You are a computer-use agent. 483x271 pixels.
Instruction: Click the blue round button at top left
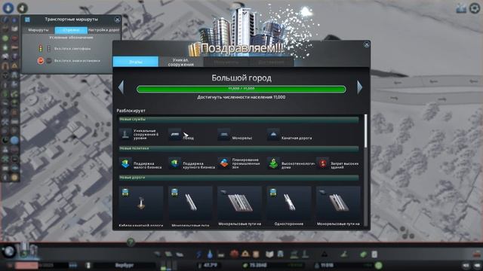coord(8,8)
